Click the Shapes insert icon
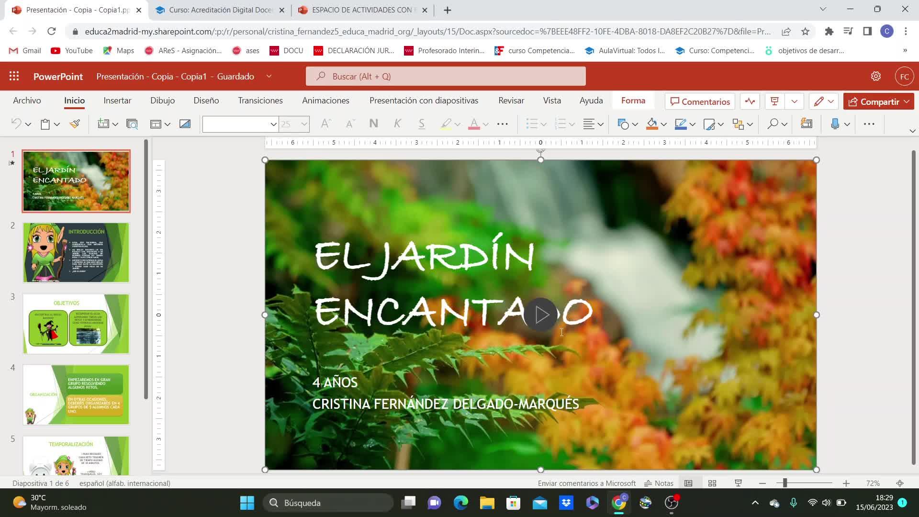The width and height of the screenshot is (919, 517). pyautogui.click(x=623, y=124)
